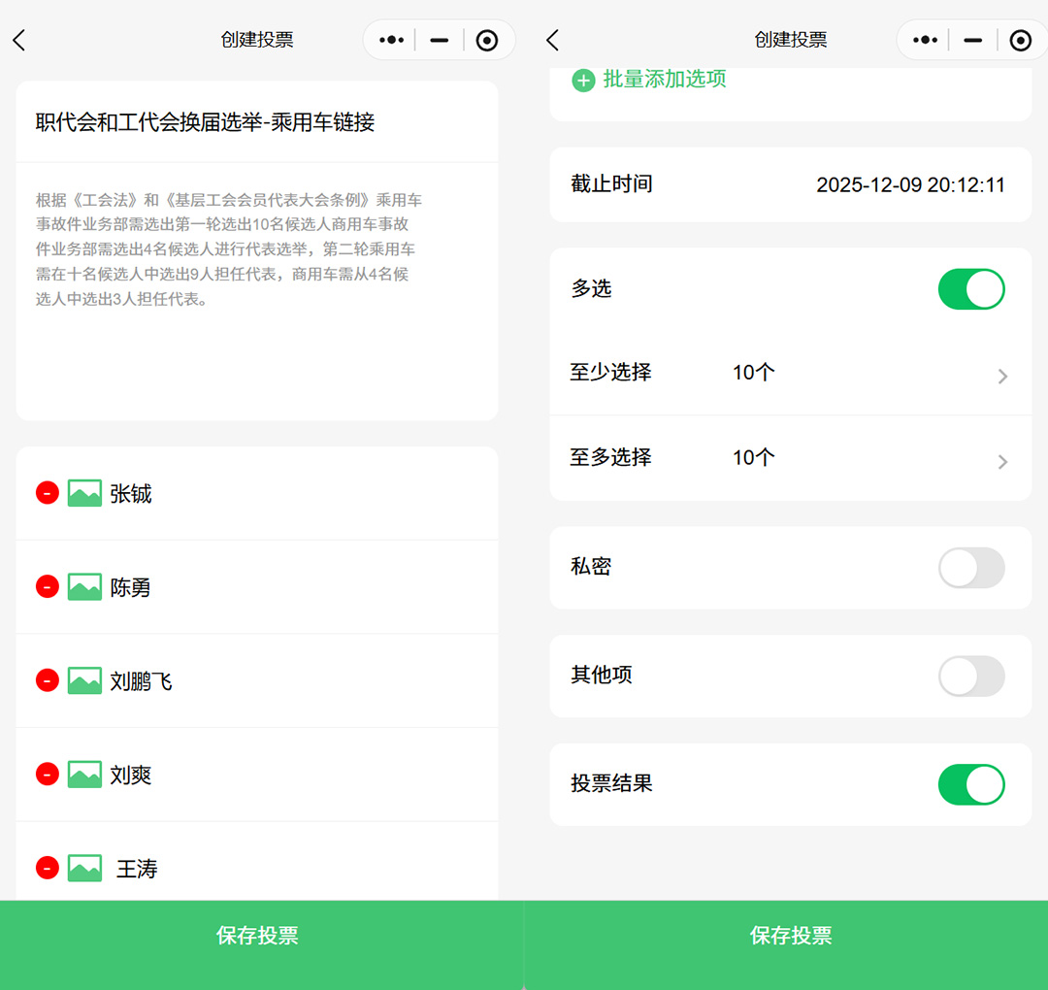
Task: Enable the 其他项 toggle
Action: 970,676
